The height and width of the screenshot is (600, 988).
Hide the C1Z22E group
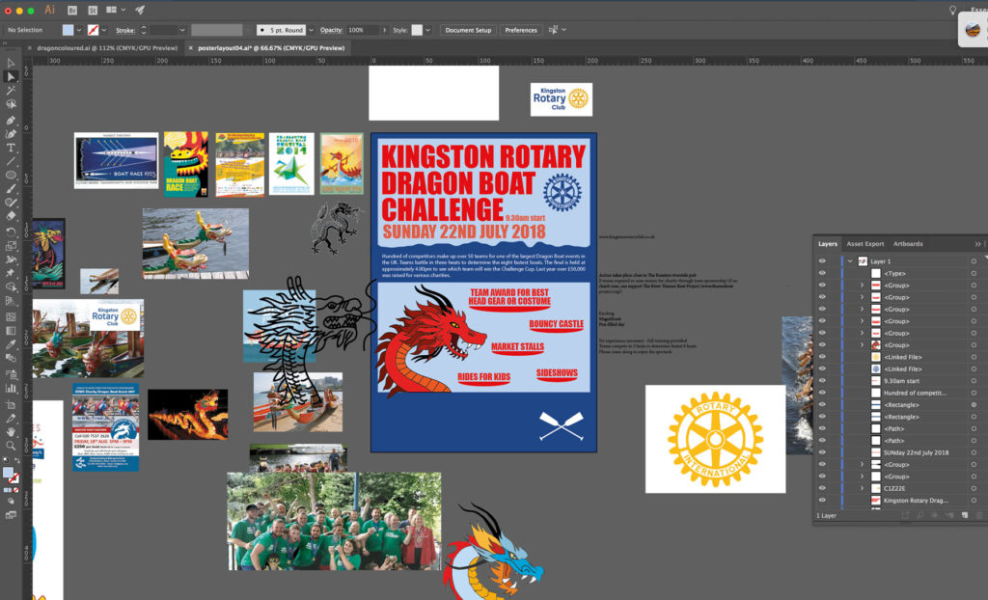pyautogui.click(x=822, y=488)
